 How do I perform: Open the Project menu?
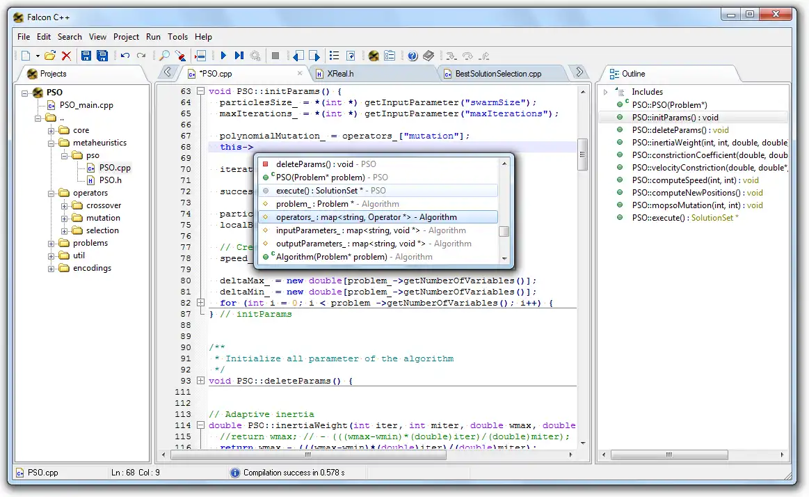click(126, 37)
